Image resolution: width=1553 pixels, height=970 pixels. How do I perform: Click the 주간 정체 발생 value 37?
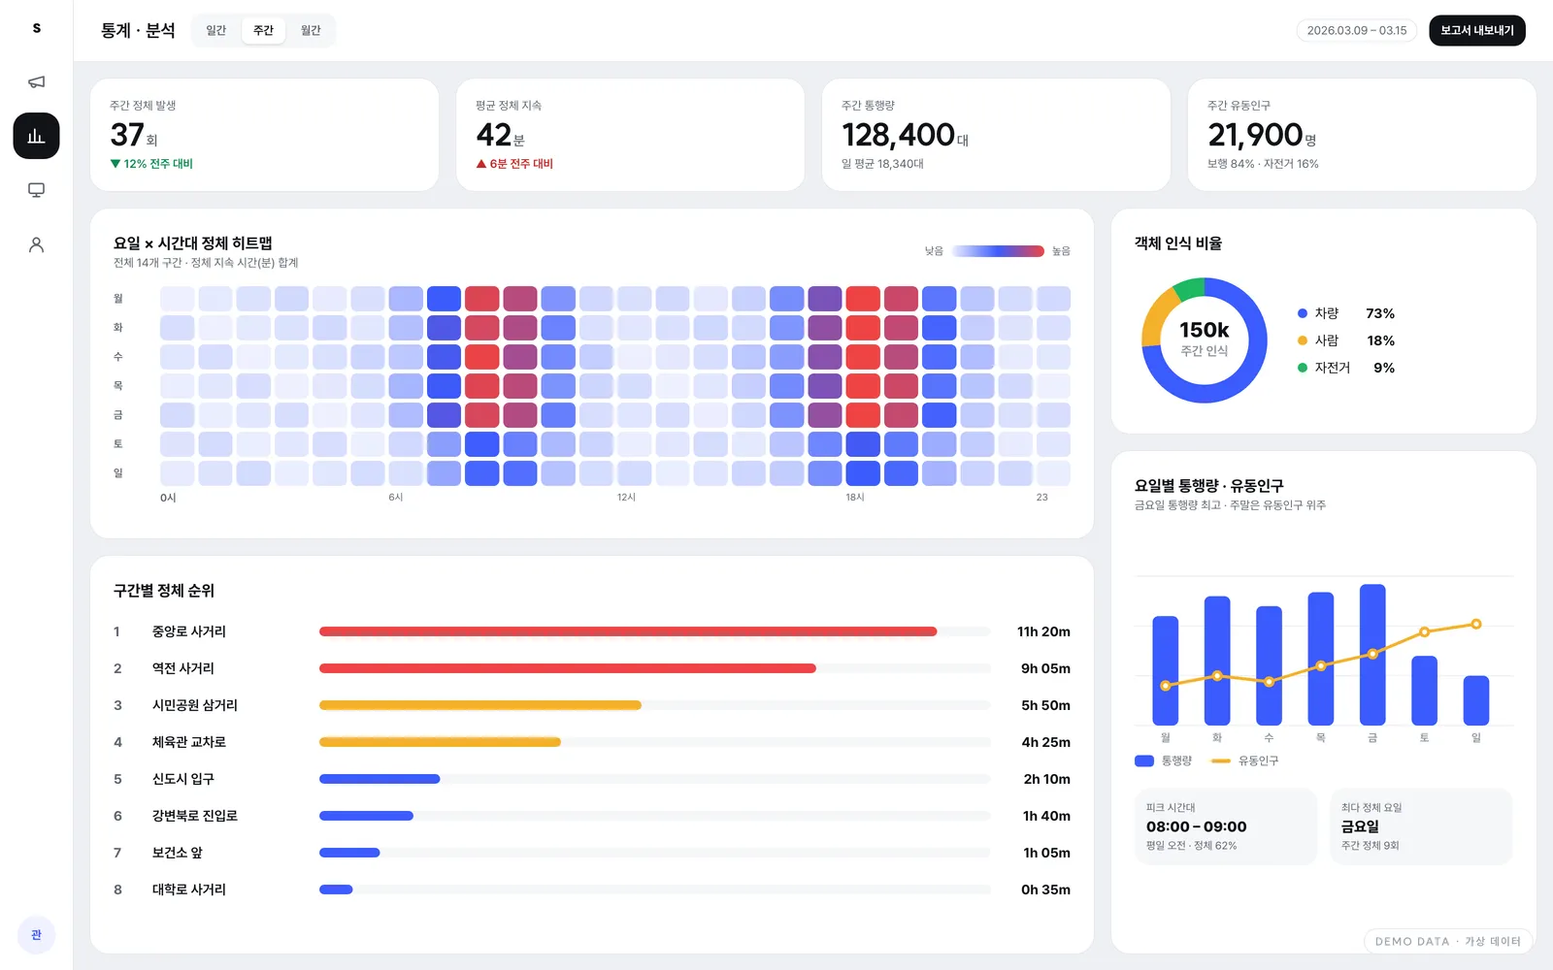coord(127,135)
